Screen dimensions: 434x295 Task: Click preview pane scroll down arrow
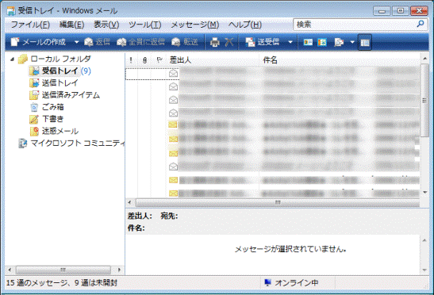tap(424, 270)
